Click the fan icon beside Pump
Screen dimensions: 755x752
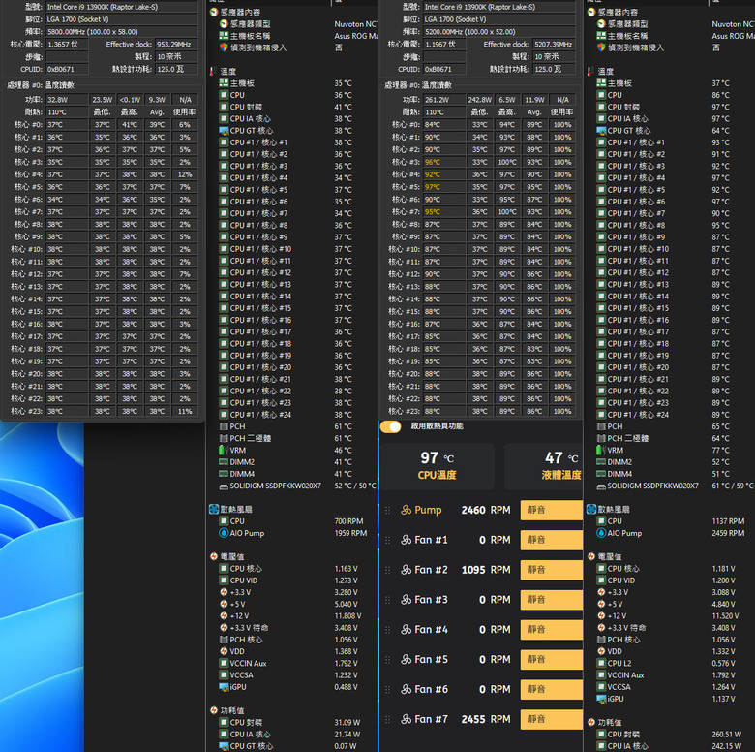[x=407, y=510]
